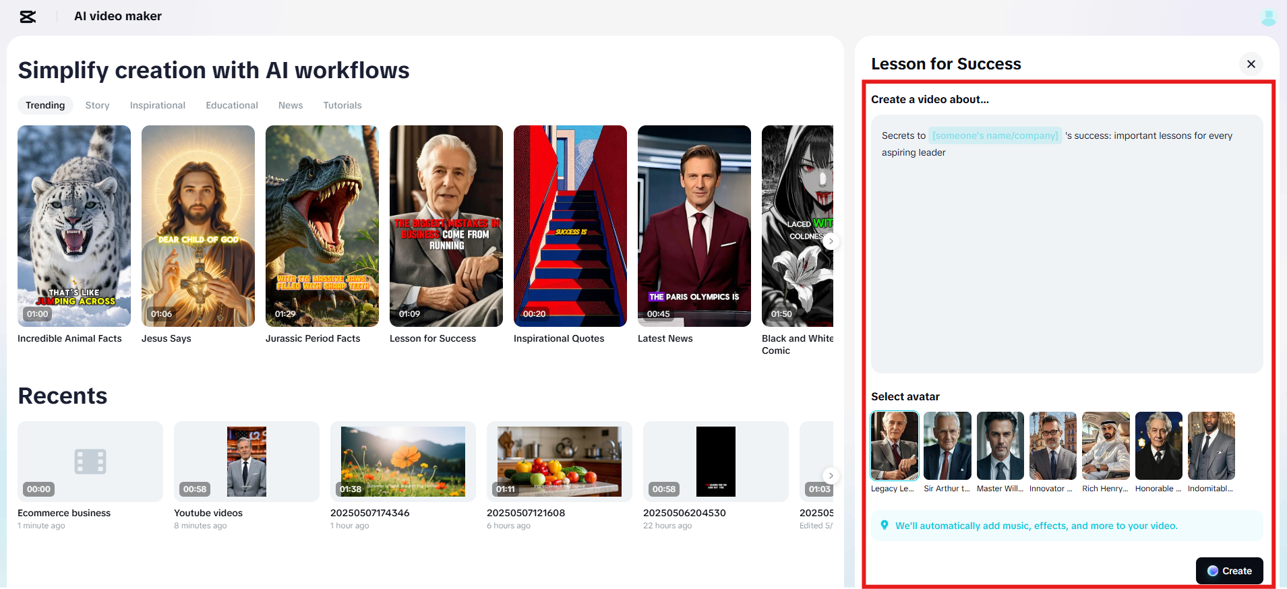Pick the Indomitable avatar thumbnail
1287x589 pixels.
[1211, 445]
